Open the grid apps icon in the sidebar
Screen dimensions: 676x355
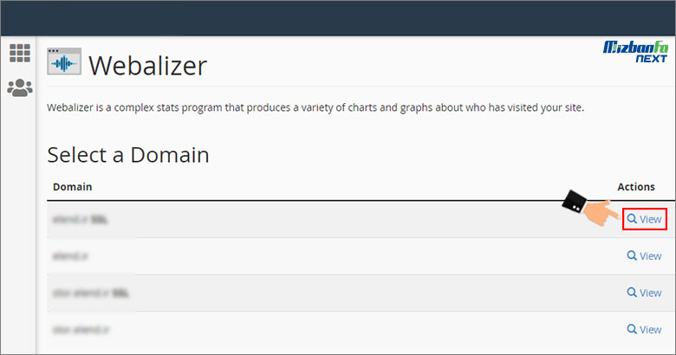coord(19,54)
